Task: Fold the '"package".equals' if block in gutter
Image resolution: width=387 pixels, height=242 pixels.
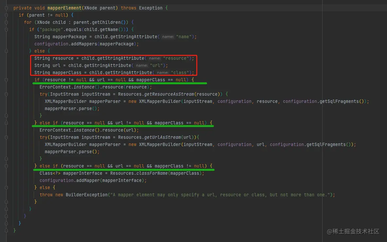Action: pyautogui.click(x=6, y=29)
